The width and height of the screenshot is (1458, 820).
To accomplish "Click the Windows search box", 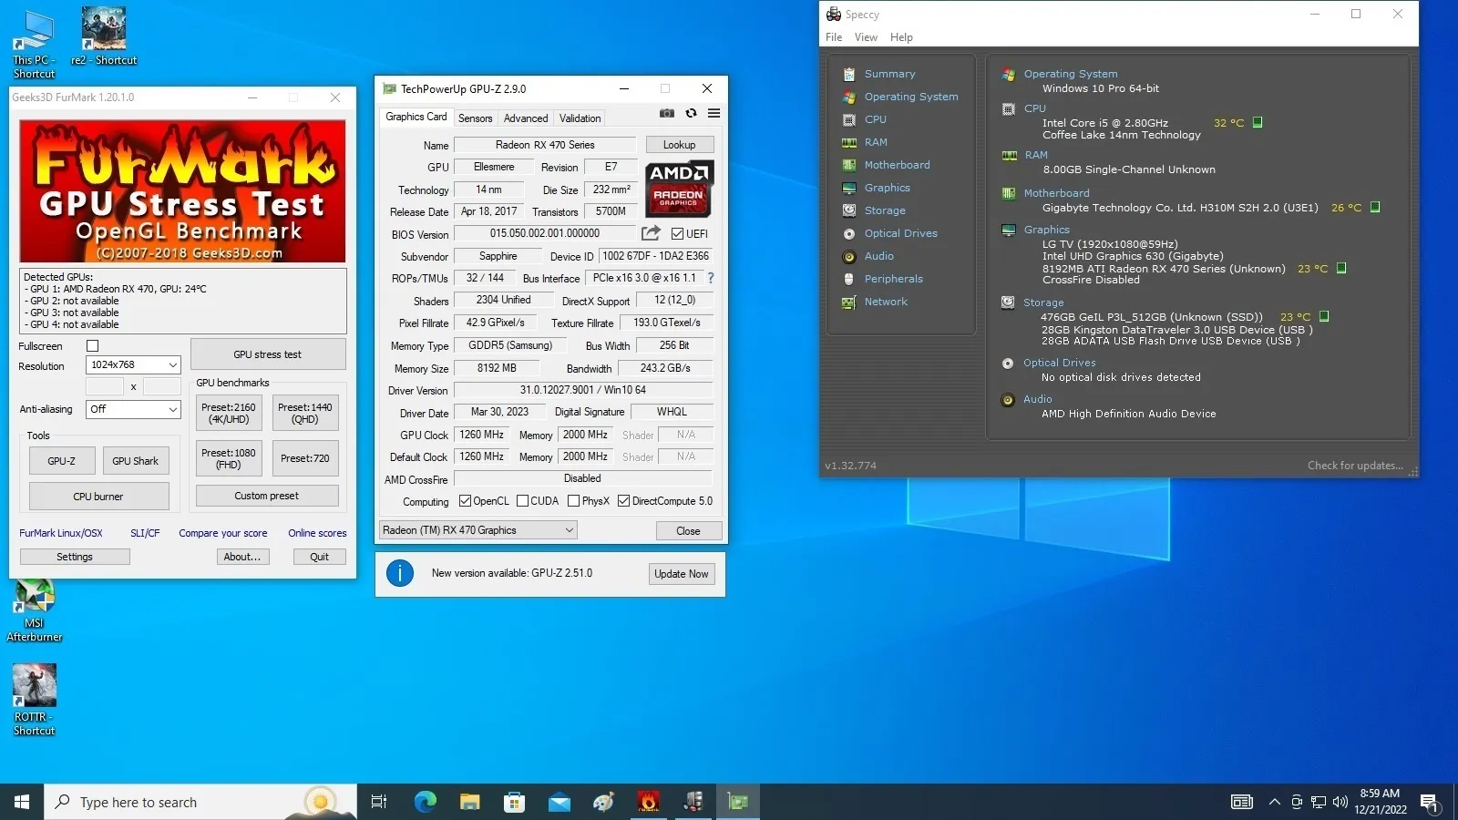I will tap(200, 802).
